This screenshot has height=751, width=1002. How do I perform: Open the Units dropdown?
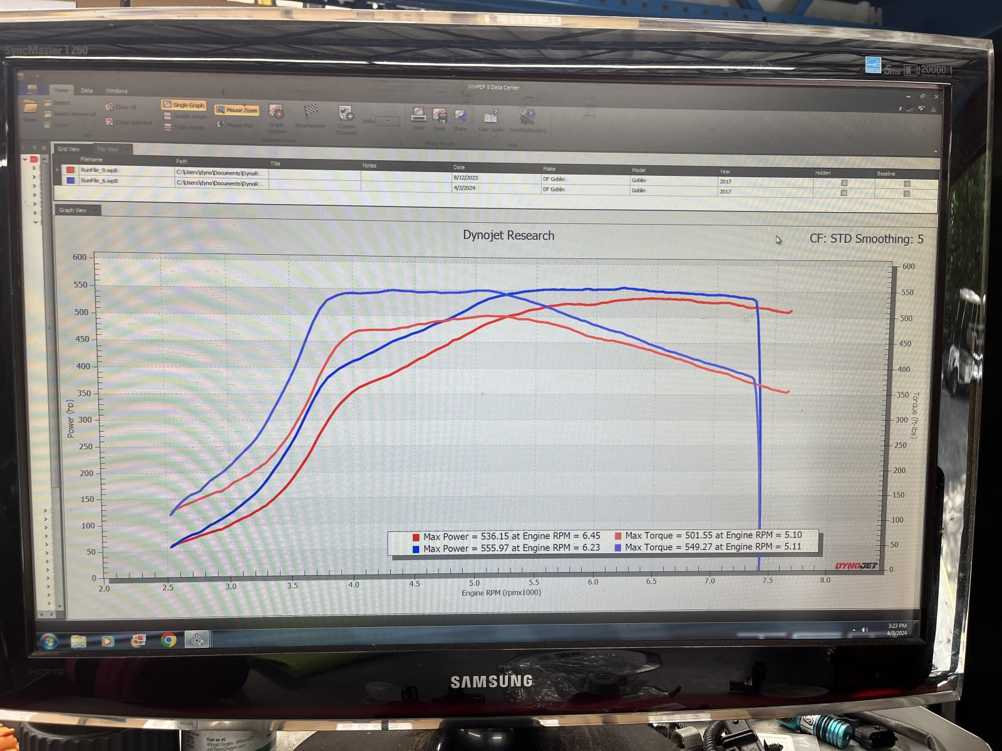[x=387, y=121]
